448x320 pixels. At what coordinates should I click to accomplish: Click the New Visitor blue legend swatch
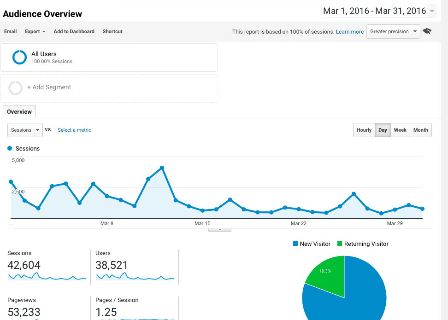click(295, 244)
